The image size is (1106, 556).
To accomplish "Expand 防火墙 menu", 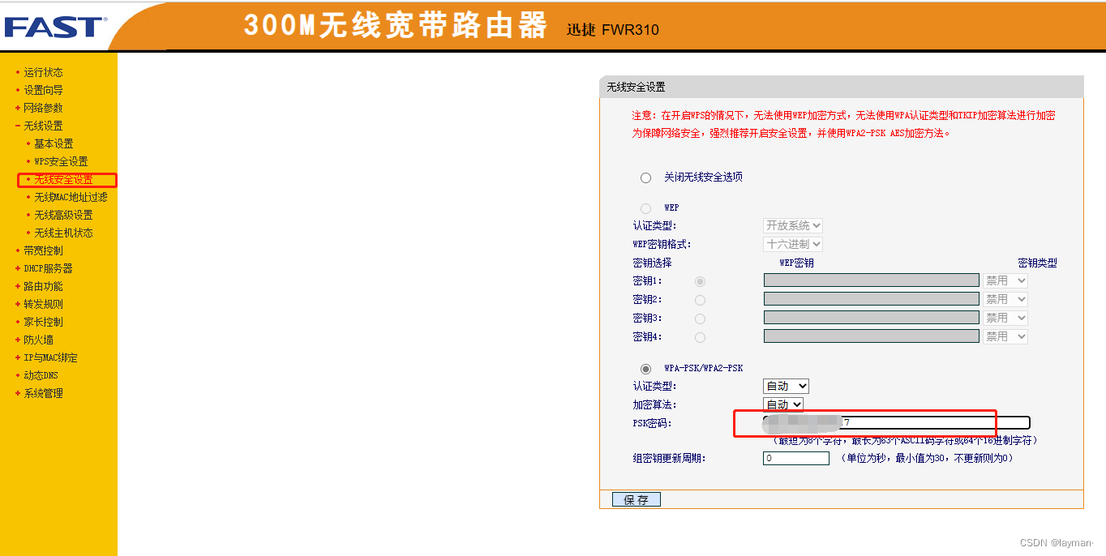I will (x=38, y=340).
